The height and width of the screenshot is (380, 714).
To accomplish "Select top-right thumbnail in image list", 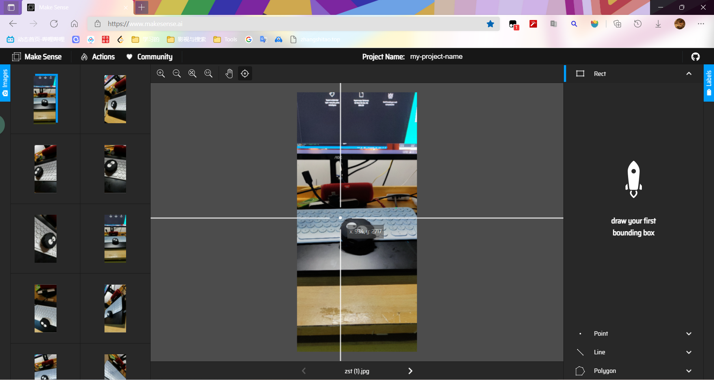I will [x=115, y=99].
